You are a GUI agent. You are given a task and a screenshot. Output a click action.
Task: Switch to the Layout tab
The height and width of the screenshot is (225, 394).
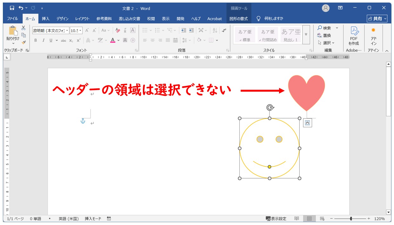click(x=82, y=19)
